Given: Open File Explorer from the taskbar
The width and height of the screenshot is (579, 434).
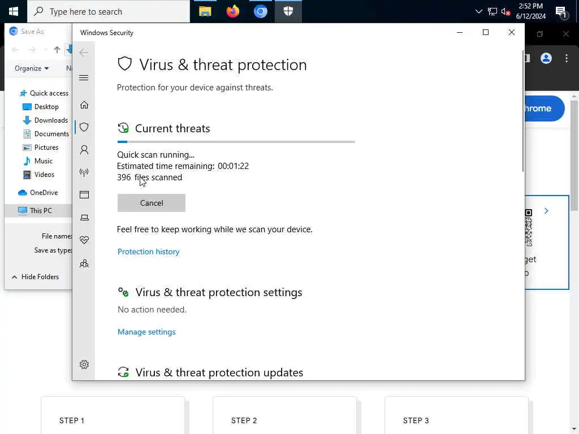Looking at the screenshot, I should (x=205, y=11).
